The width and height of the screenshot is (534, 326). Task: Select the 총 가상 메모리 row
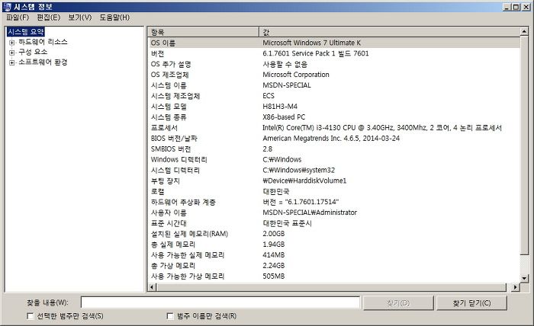pos(334,266)
